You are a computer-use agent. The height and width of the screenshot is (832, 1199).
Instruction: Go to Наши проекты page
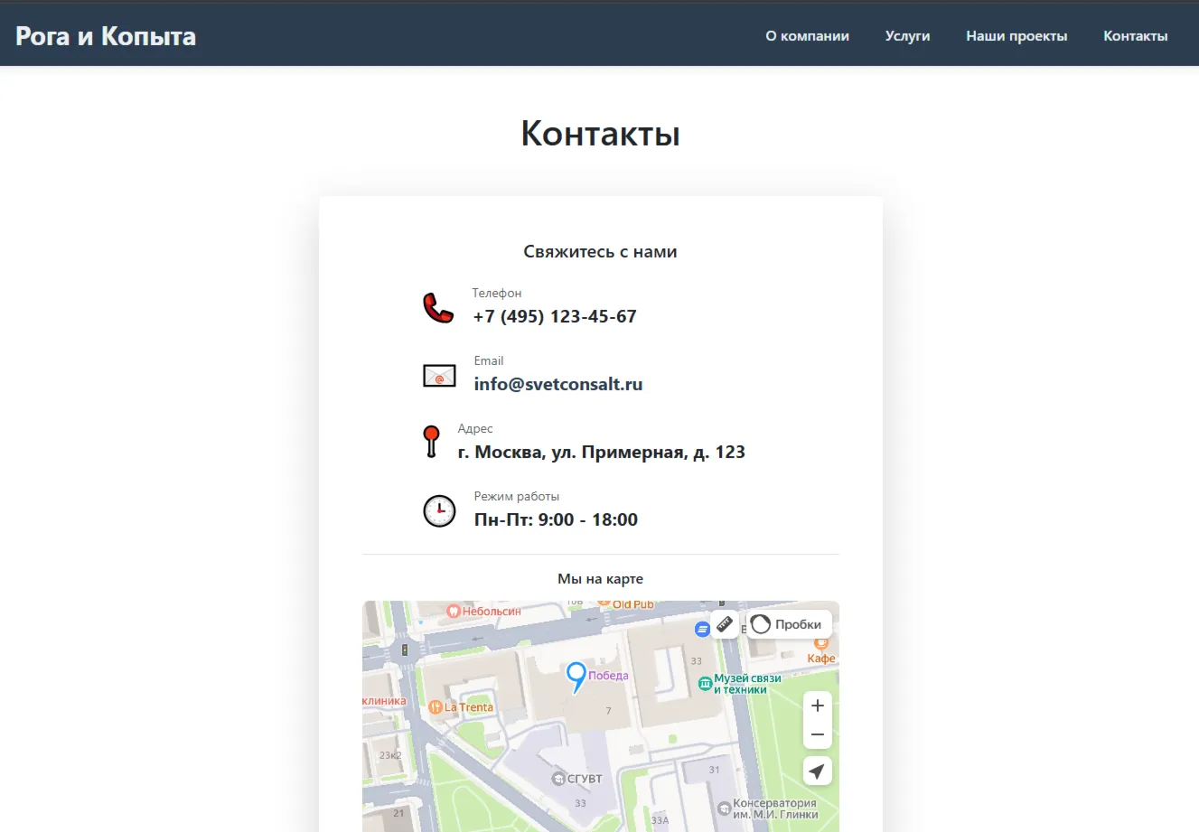1016,36
